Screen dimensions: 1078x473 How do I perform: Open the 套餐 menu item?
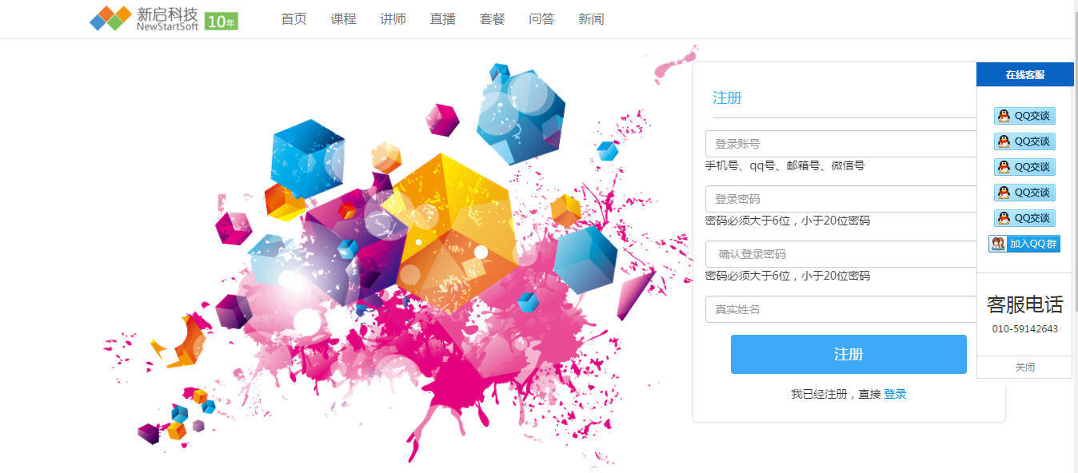492,19
